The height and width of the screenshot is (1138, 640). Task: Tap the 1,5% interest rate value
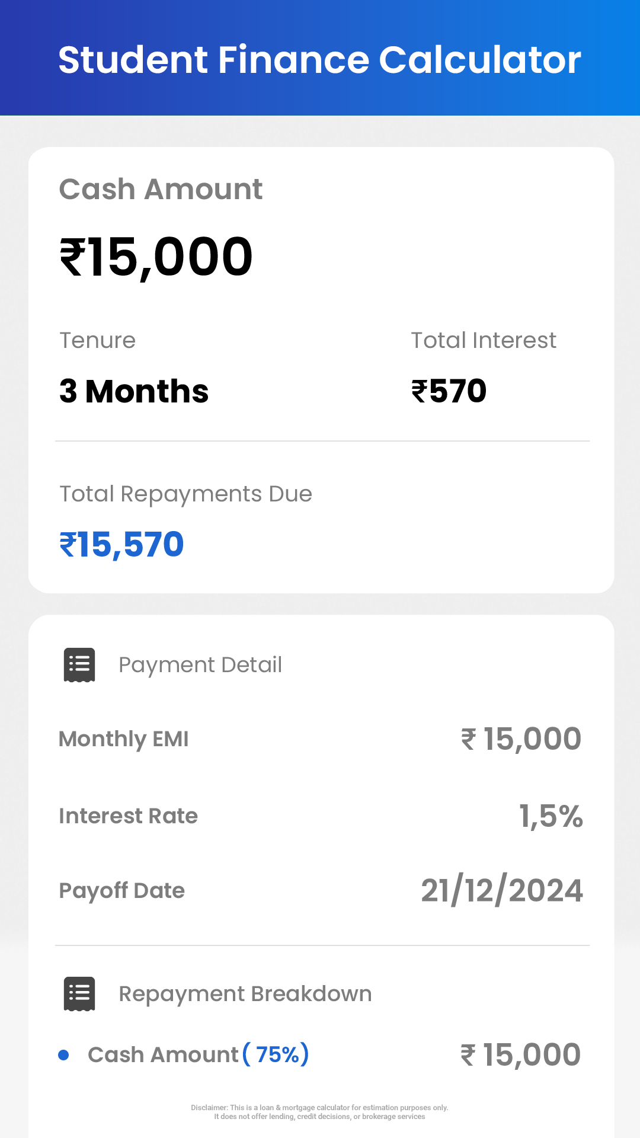point(551,816)
